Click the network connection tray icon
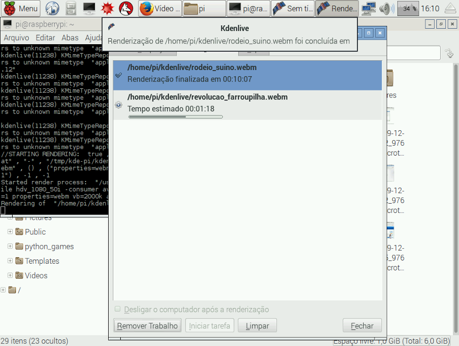This screenshot has height=346, width=459. click(x=369, y=8)
